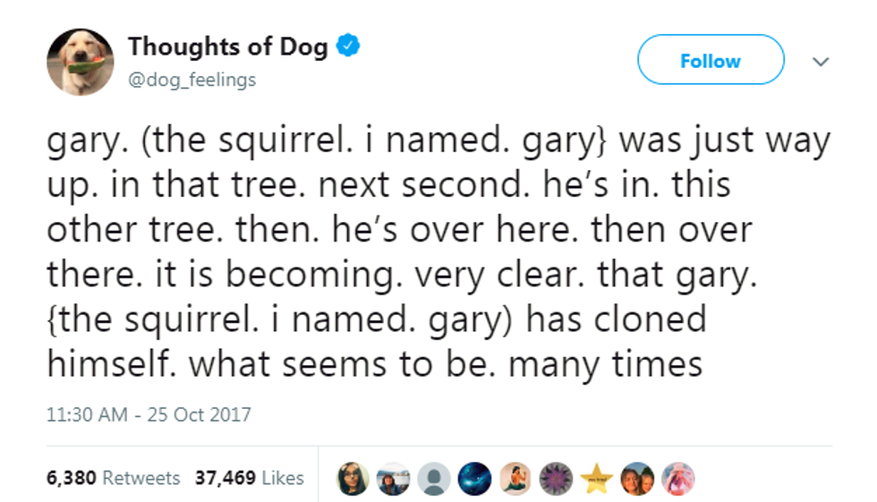877x502 pixels.
Task: Click the tweet text about gary the squirrel
Action: tap(438, 253)
